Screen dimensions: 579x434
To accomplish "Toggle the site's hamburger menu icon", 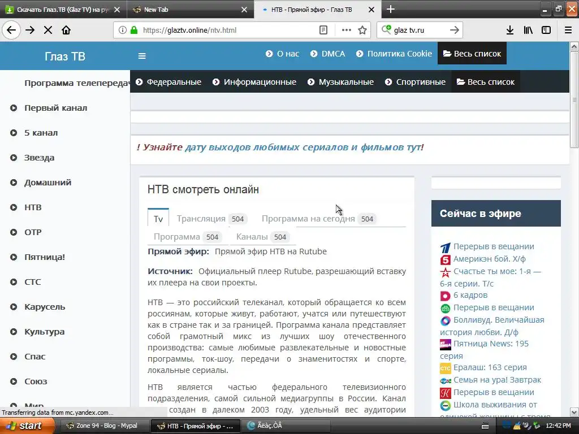I will coord(142,56).
